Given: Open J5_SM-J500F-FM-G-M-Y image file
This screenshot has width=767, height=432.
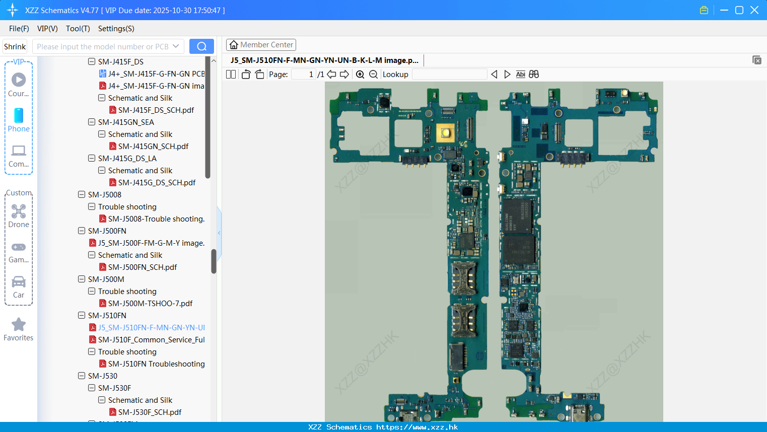Looking at the screenshot, I should pos(147,243).
